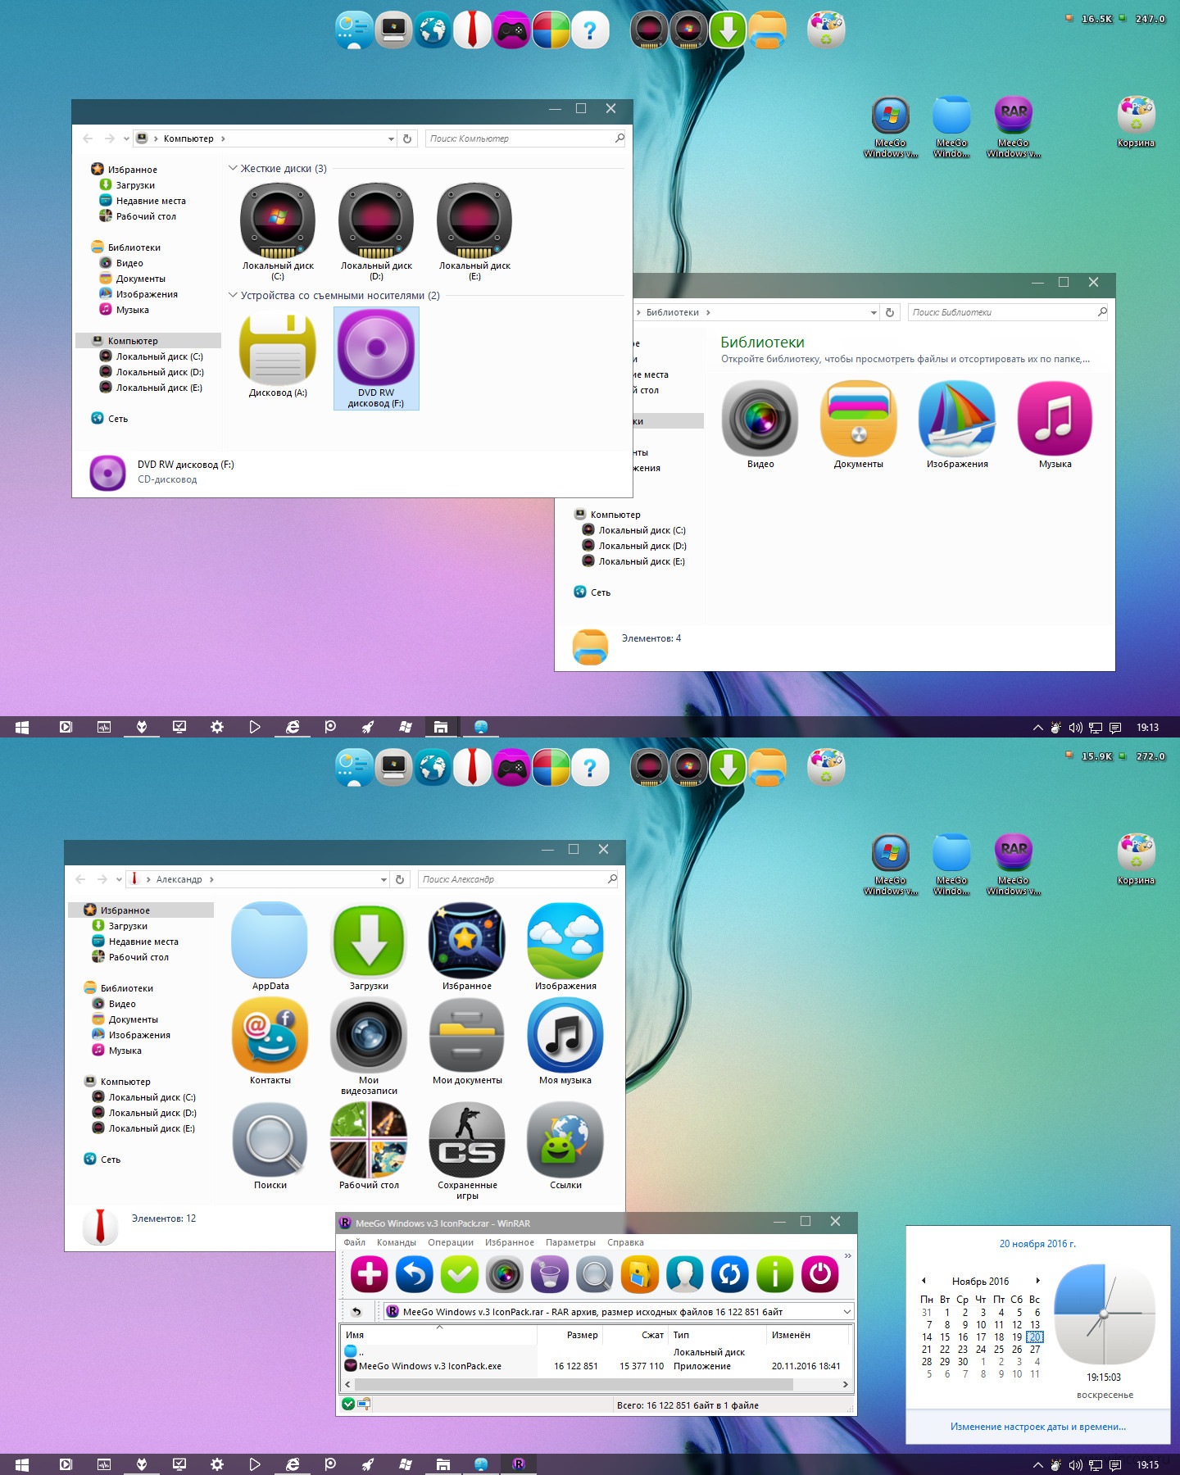
Task: Click the Поиск: Библиотеки search field
Action: pyautogui.click(x=1008, y=312)
